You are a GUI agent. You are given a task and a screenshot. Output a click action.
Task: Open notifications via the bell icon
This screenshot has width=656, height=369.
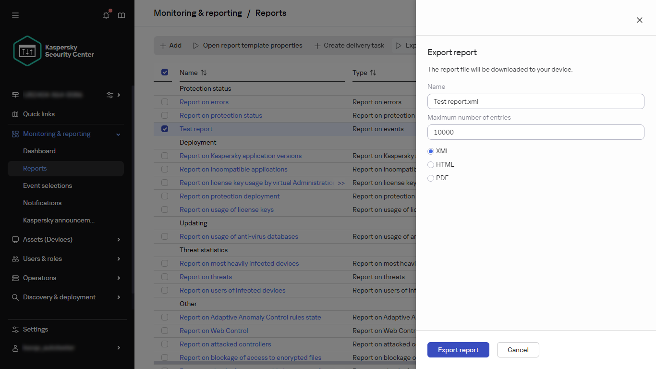click(x=106, y=15)
